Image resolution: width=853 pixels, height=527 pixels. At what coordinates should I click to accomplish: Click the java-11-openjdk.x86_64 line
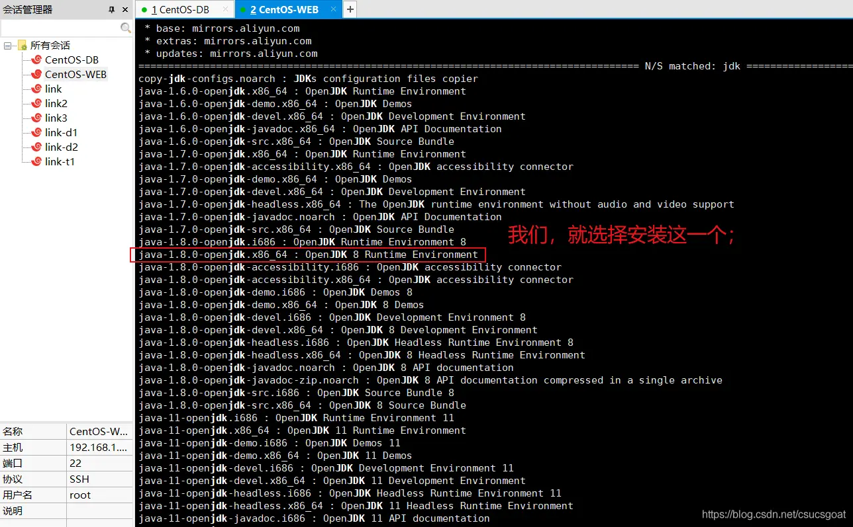coord(302,430)
